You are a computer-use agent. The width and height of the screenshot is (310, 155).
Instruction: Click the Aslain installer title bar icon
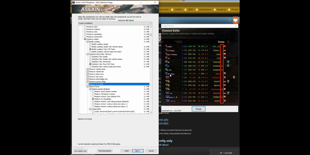pyautogui.click(x=73, y=2)
